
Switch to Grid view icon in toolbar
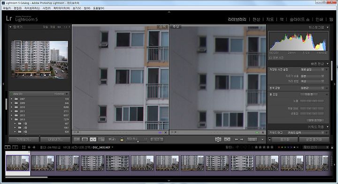coord(77,140)
